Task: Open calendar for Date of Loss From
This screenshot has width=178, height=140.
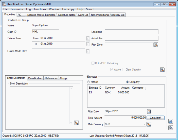Action: (88, 38)
